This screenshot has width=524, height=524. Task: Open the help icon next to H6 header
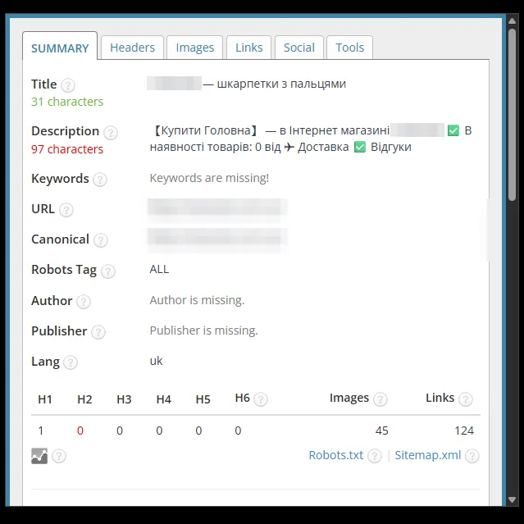pyautogui.click(x=261, y=399)
